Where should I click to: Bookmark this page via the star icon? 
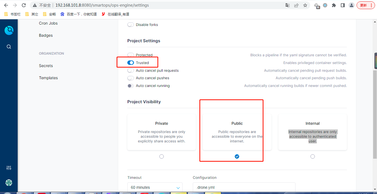tap(305, 5)
